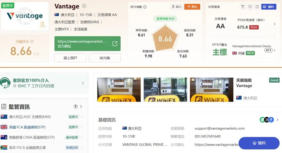Click the Australian flag beside 澳大利亞 in header
This screenshot has height=153, width=282.
57,15
